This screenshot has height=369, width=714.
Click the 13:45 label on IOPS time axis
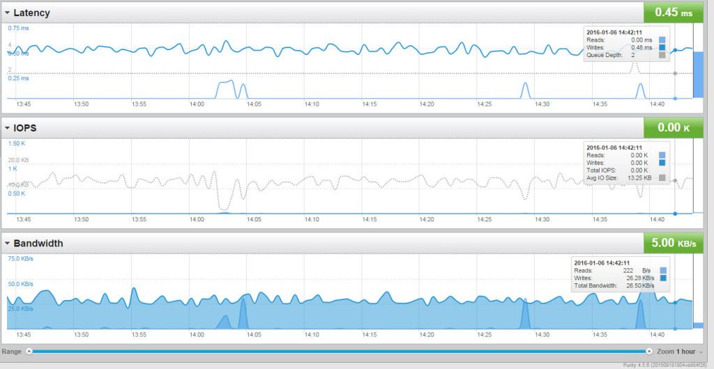pyautogui.click(x=24, y=219)
